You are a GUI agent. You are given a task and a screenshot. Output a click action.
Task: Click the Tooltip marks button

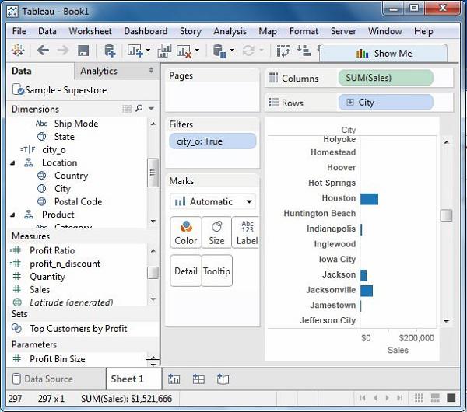point(217,271)
